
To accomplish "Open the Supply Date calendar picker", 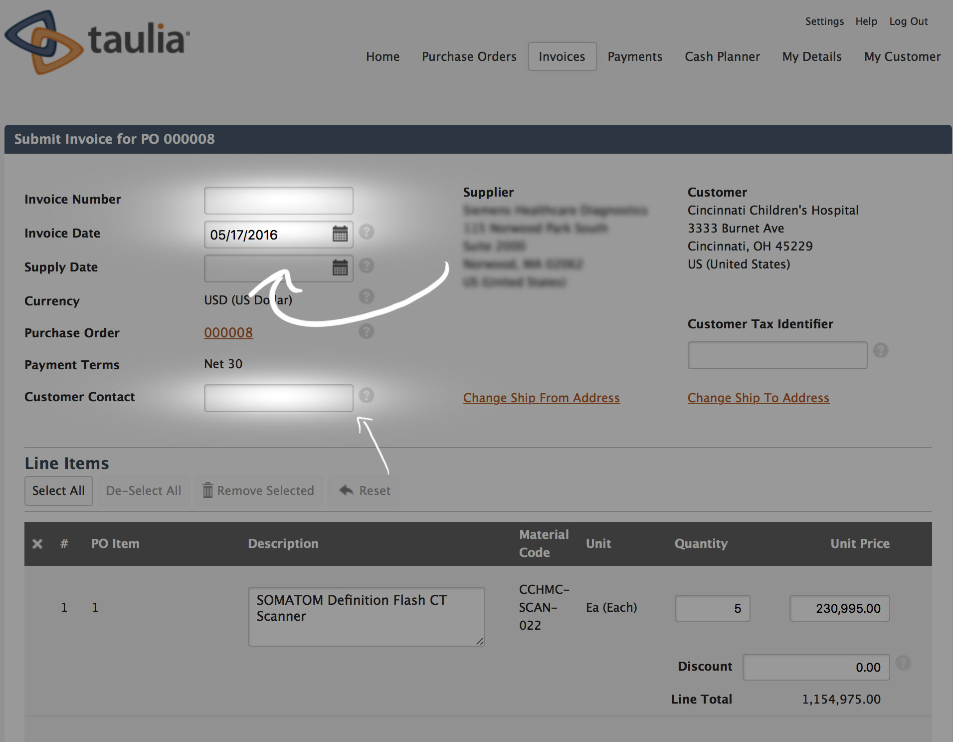I will tap(340, 267).
